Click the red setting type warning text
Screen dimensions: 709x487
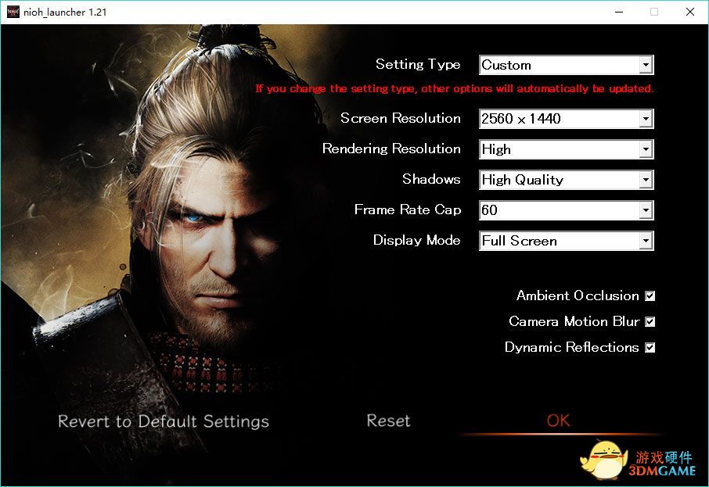[x=455, y=88]
